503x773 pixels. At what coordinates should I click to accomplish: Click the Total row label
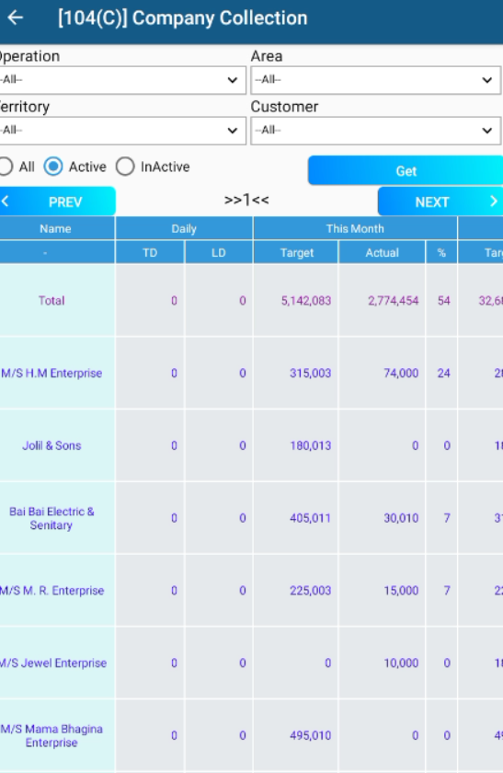[51, 301]
